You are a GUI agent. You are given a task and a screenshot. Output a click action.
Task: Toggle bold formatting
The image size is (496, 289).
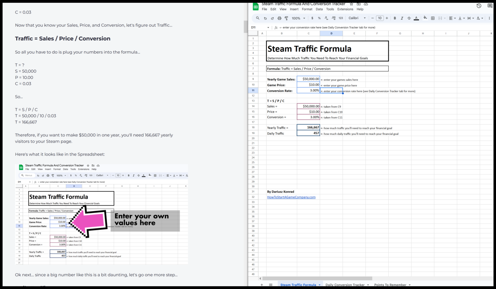[x=395, y=18]
